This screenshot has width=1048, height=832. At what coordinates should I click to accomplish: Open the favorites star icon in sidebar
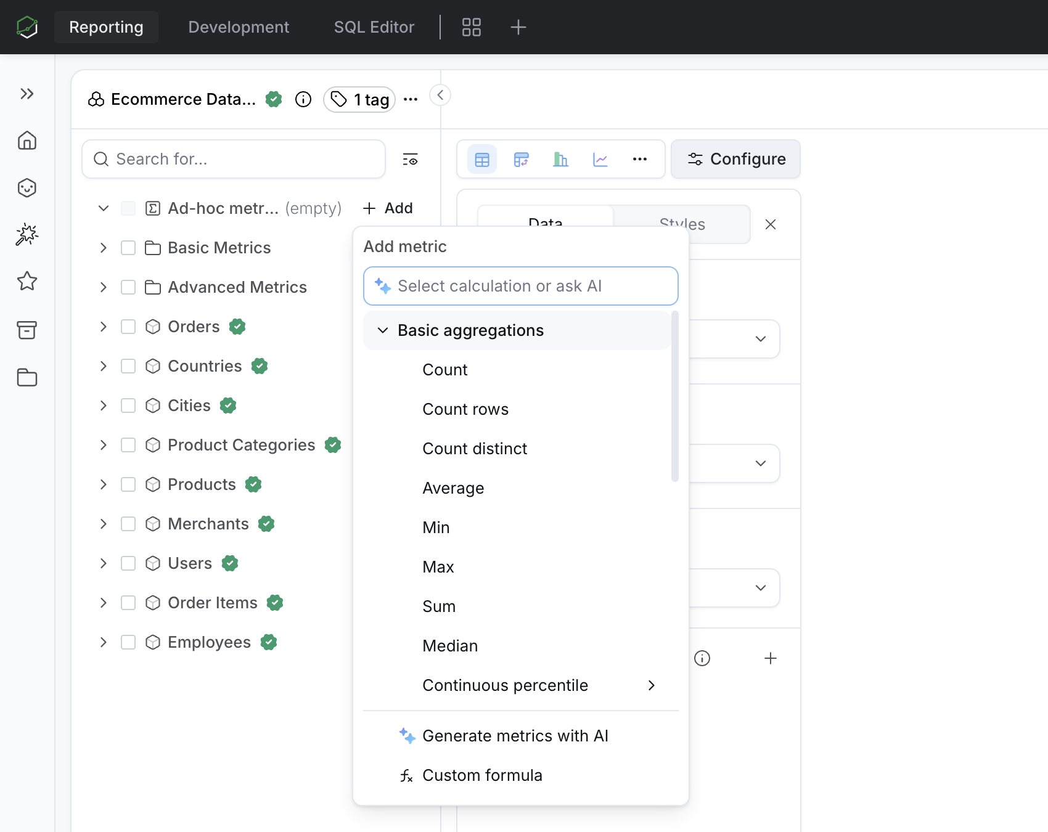point(27,281)
